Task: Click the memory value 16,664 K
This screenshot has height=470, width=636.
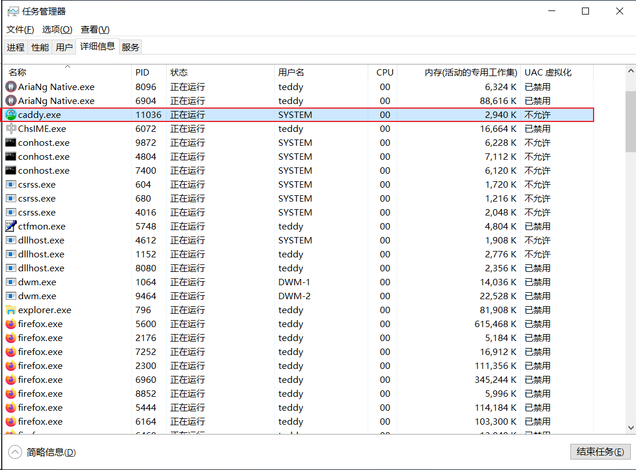Action: [x=498, y=128]
